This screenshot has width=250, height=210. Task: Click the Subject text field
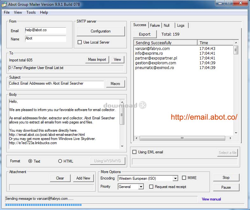(x=56, y=84)
